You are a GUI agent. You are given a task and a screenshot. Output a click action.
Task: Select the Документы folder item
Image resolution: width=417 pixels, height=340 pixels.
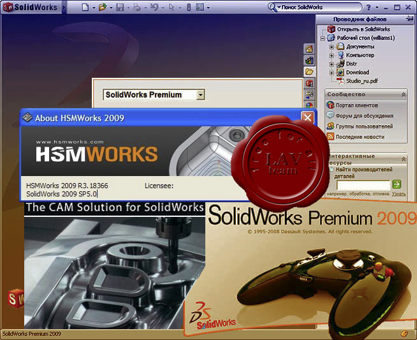pos(360,47)
